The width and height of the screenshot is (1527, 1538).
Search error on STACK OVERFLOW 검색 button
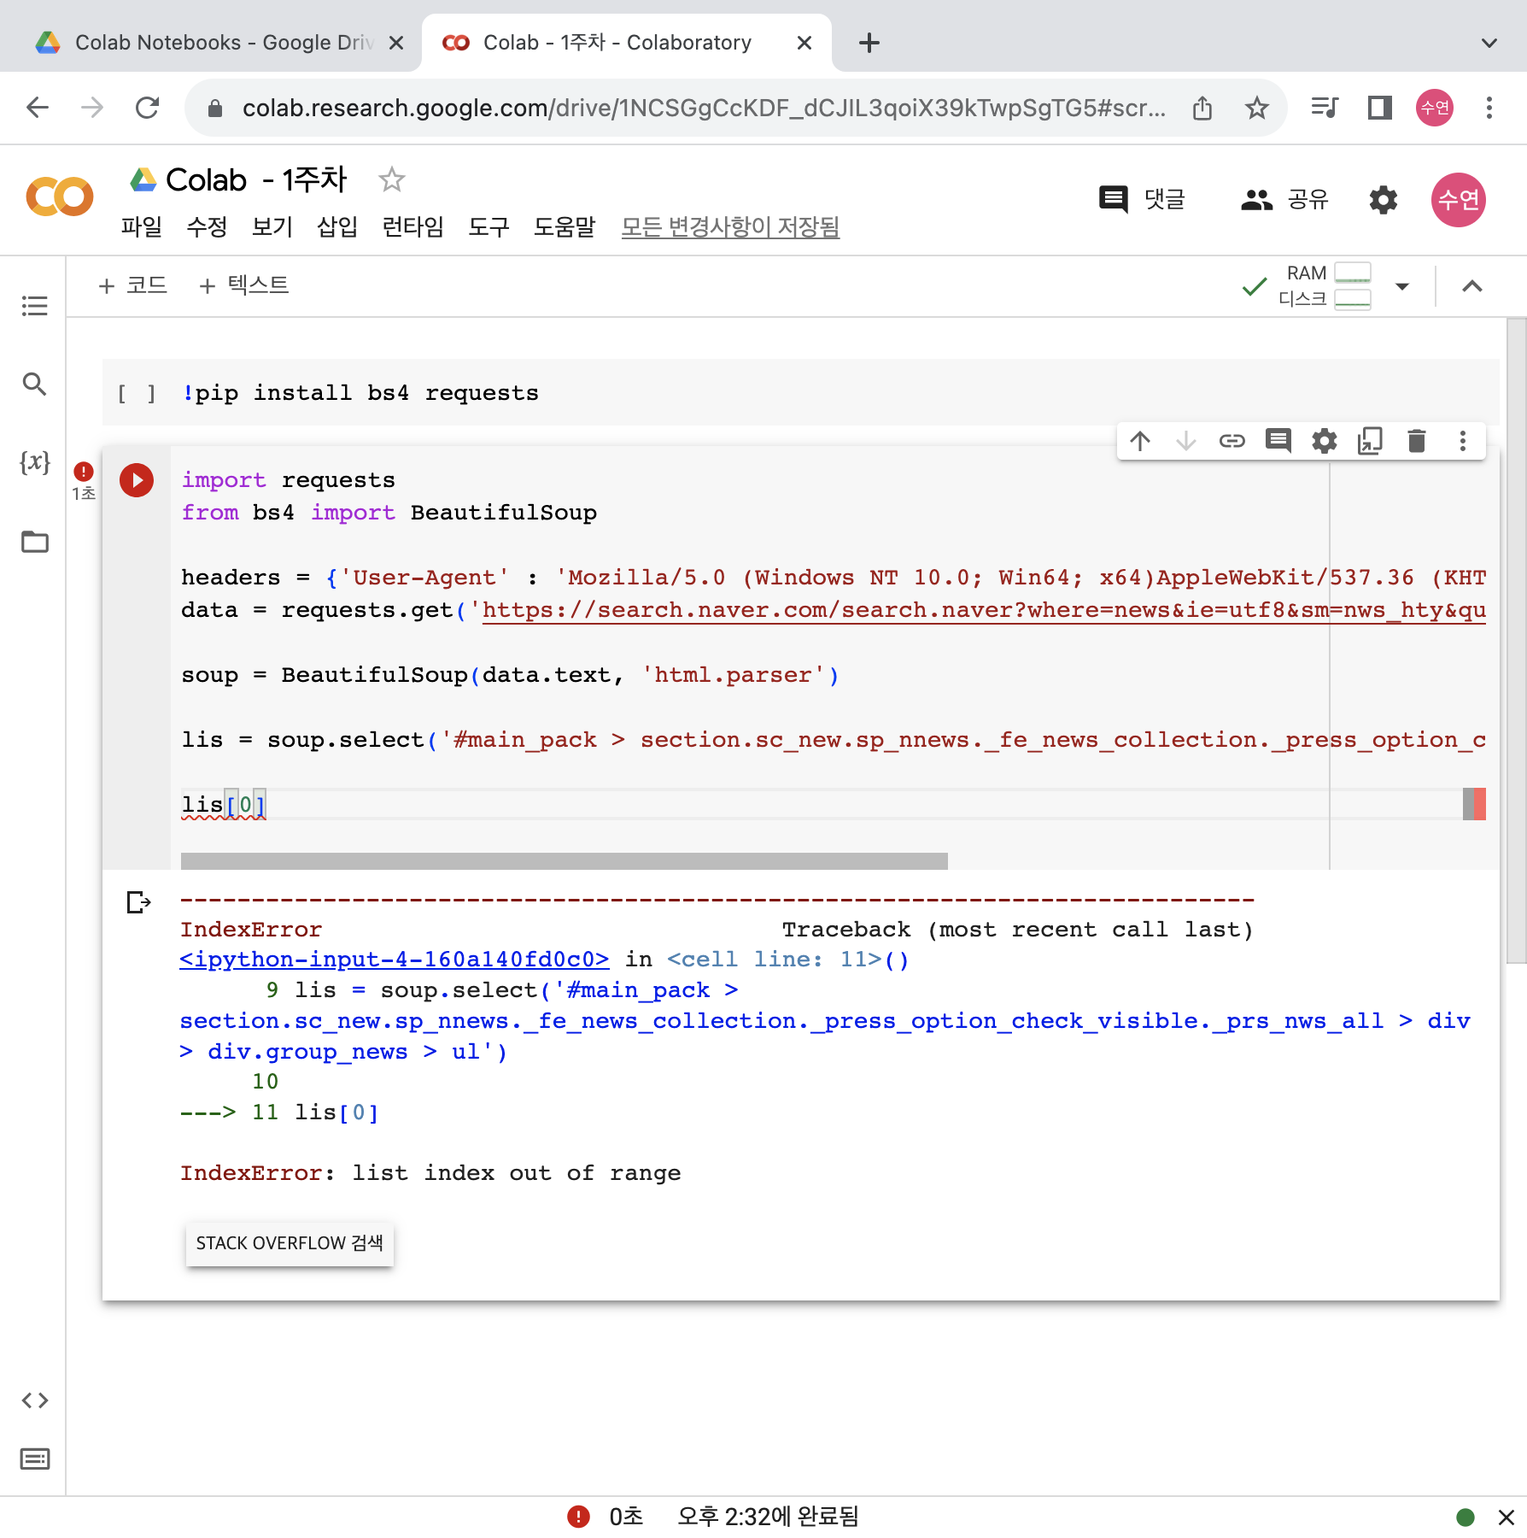290,1243
